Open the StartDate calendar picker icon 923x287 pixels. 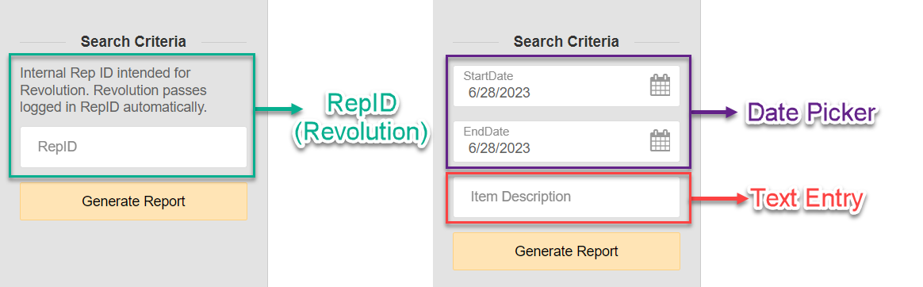pyautogui.click(x=660, y=85)
